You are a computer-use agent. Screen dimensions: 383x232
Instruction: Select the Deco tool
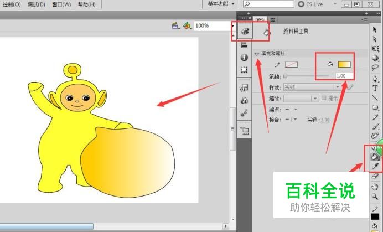[x=375, y=136]
